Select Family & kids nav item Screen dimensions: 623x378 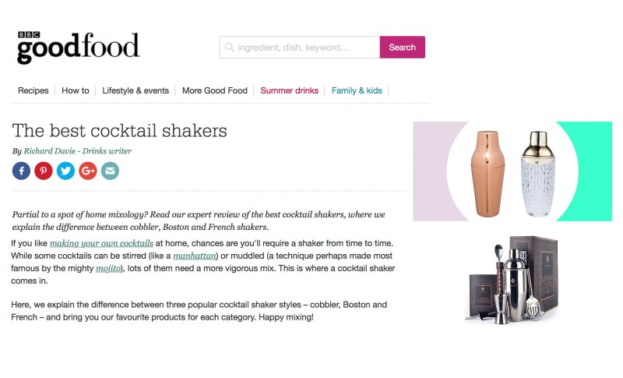357,90
